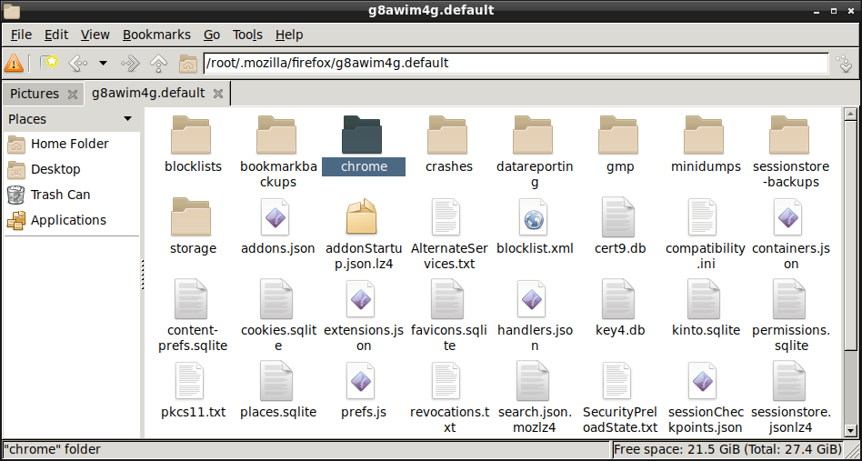Go forward with the right arrow

point(131,63)
